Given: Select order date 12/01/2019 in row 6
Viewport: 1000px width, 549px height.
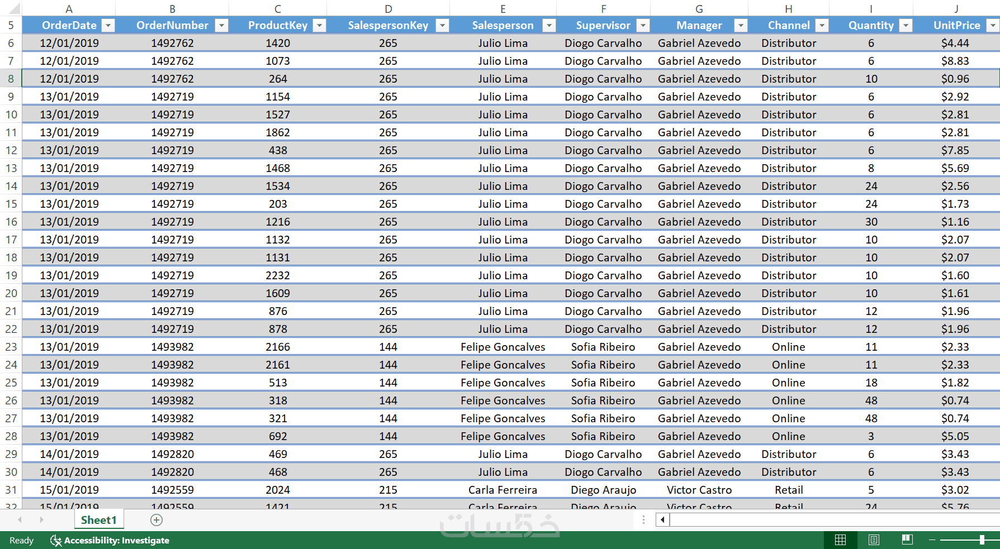Looking at the screenshot, I should coord(69,43).
